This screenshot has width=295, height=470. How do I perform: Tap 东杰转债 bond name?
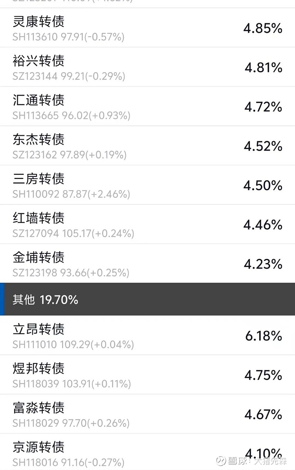click(x=38, y=139)
